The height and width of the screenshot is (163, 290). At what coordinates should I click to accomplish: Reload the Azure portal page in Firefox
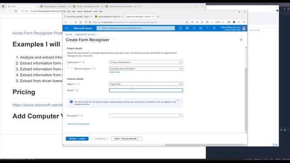pyautogui.click(x=76, y=22)
